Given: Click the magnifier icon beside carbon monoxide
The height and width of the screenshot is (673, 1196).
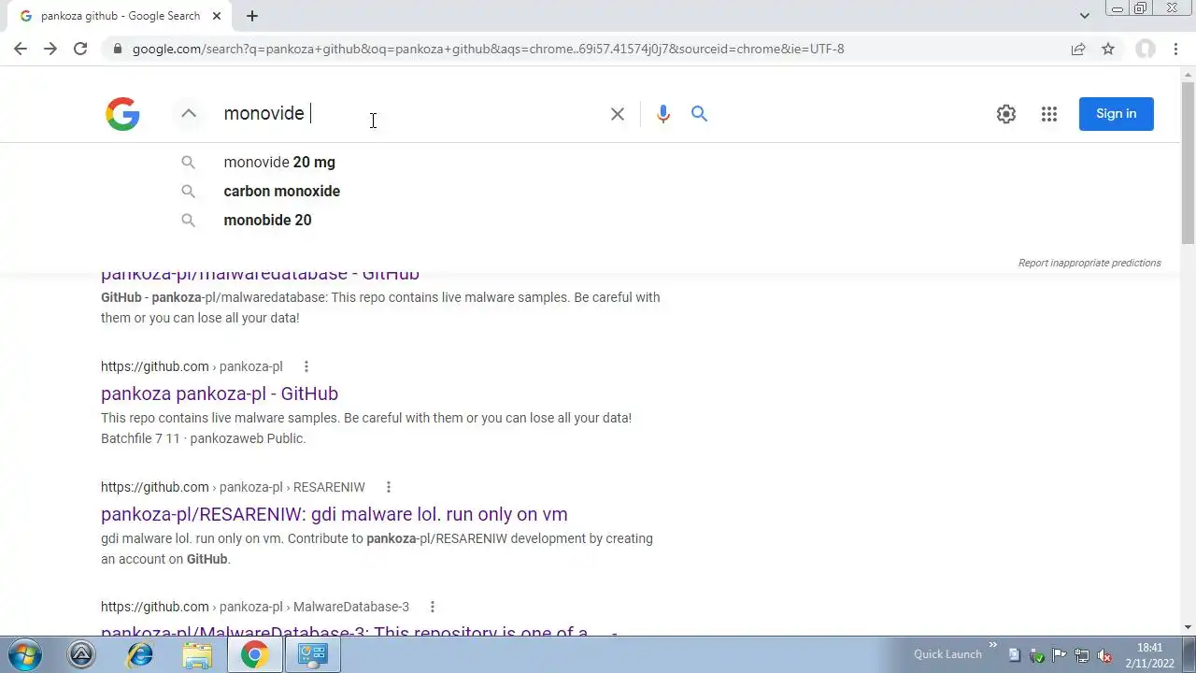Looking at the screenshot, I should 189,191.
